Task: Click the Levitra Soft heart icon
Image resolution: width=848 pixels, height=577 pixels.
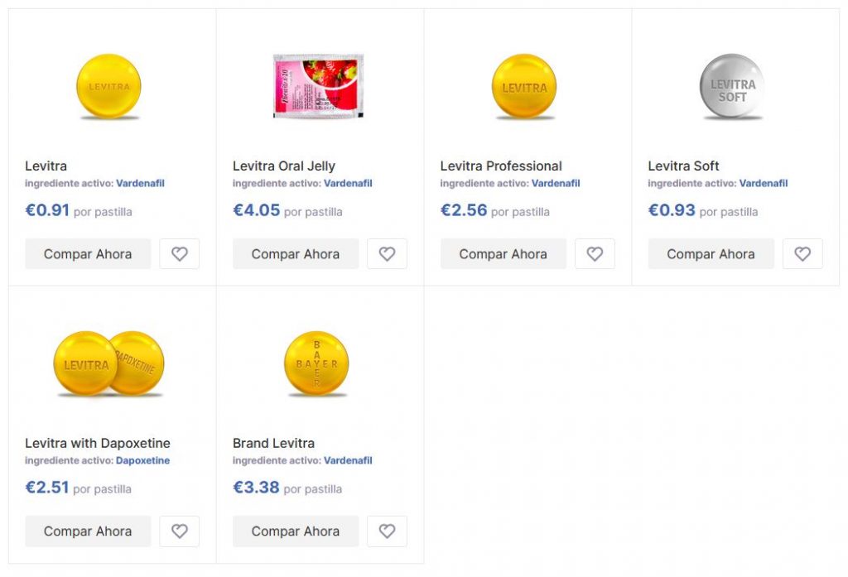Action: click(x=802, y=254)
